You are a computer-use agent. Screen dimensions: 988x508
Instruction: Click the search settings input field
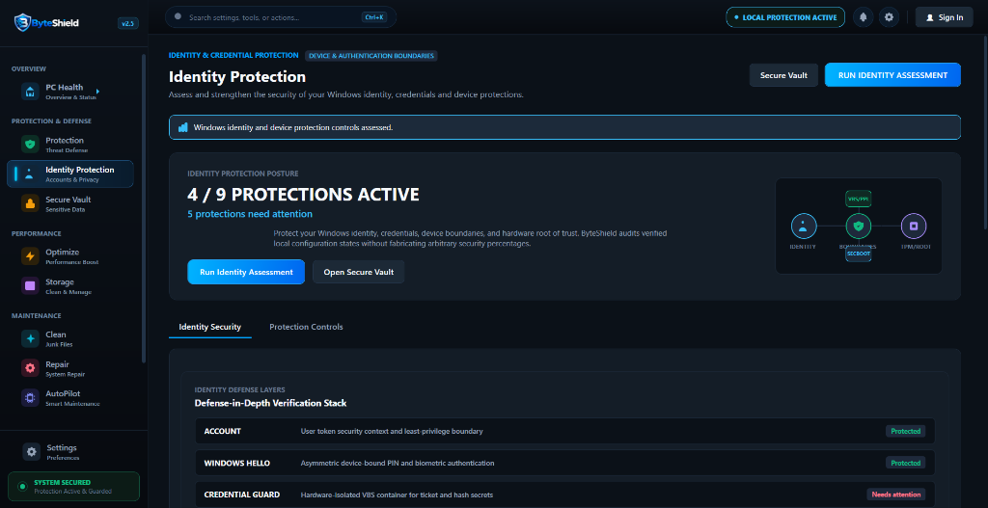point(281,17)
